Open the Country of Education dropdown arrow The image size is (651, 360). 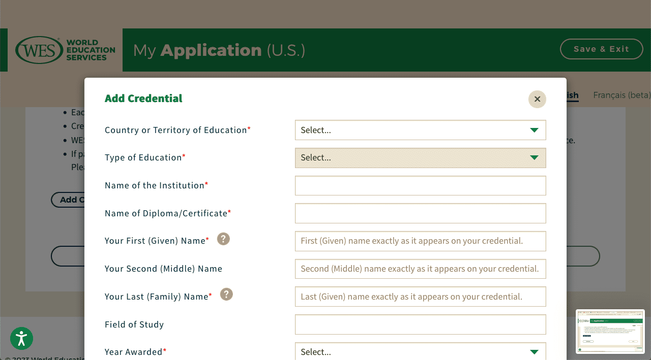pos(535,130)
